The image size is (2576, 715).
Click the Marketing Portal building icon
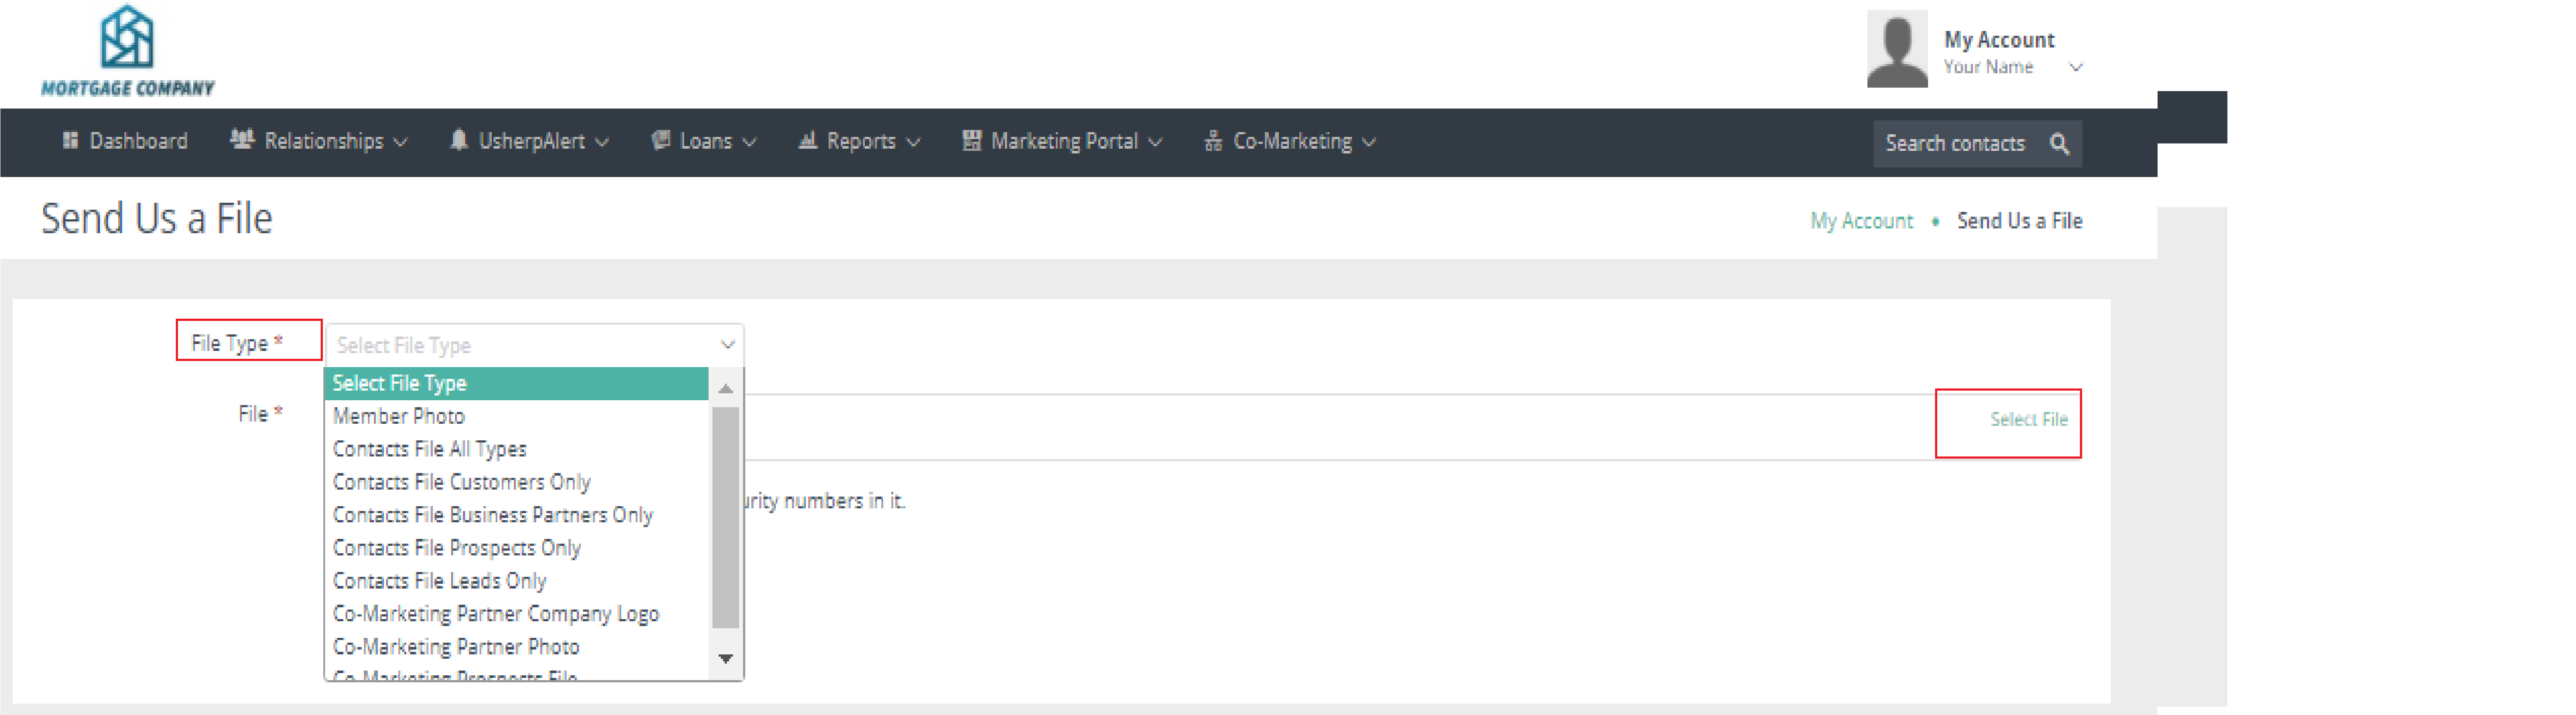[971, 141]
